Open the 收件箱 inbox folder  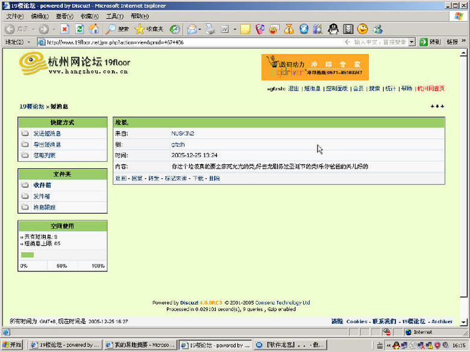click(42, 185)
